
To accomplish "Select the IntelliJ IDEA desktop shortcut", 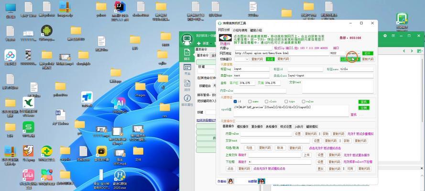I will point(120,10).
